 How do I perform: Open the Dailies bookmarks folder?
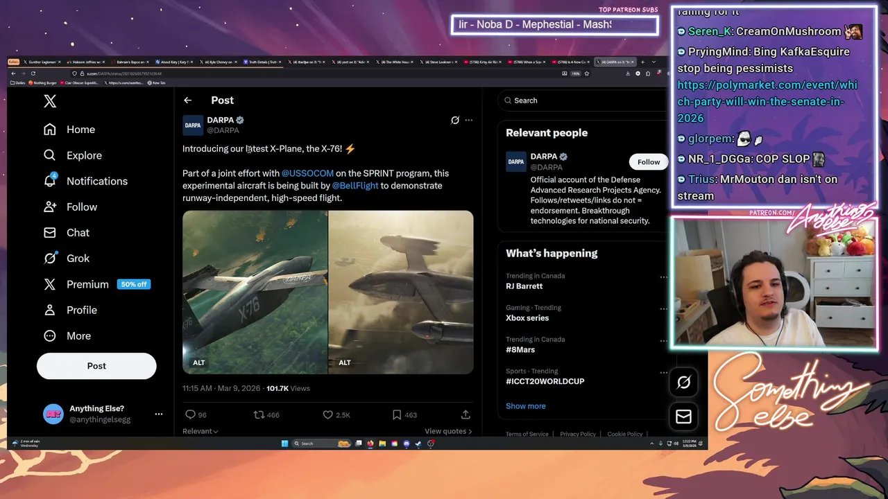18,82
